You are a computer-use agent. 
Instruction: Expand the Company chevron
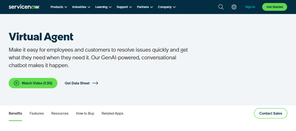coord(174,7)
